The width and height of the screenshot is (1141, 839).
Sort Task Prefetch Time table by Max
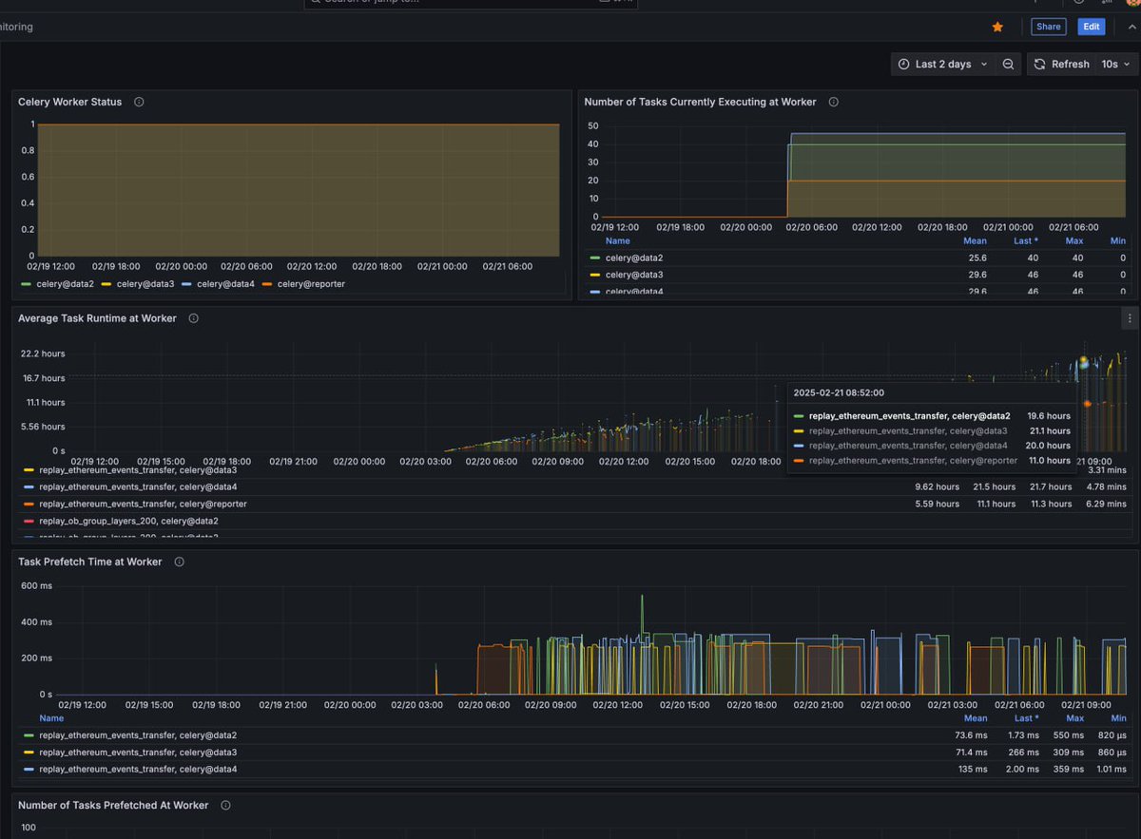point(1074,718)
